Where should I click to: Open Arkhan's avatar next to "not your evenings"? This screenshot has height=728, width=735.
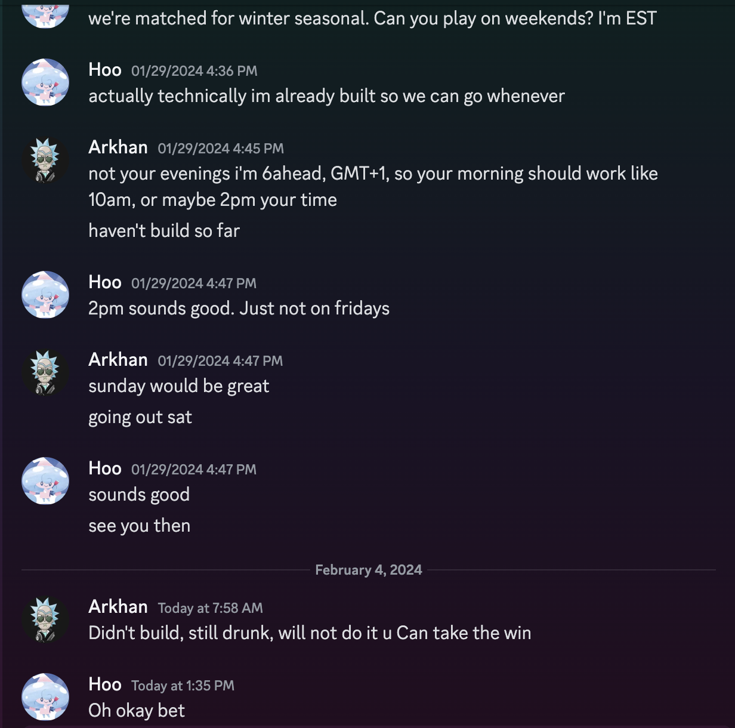coord(45,160)
